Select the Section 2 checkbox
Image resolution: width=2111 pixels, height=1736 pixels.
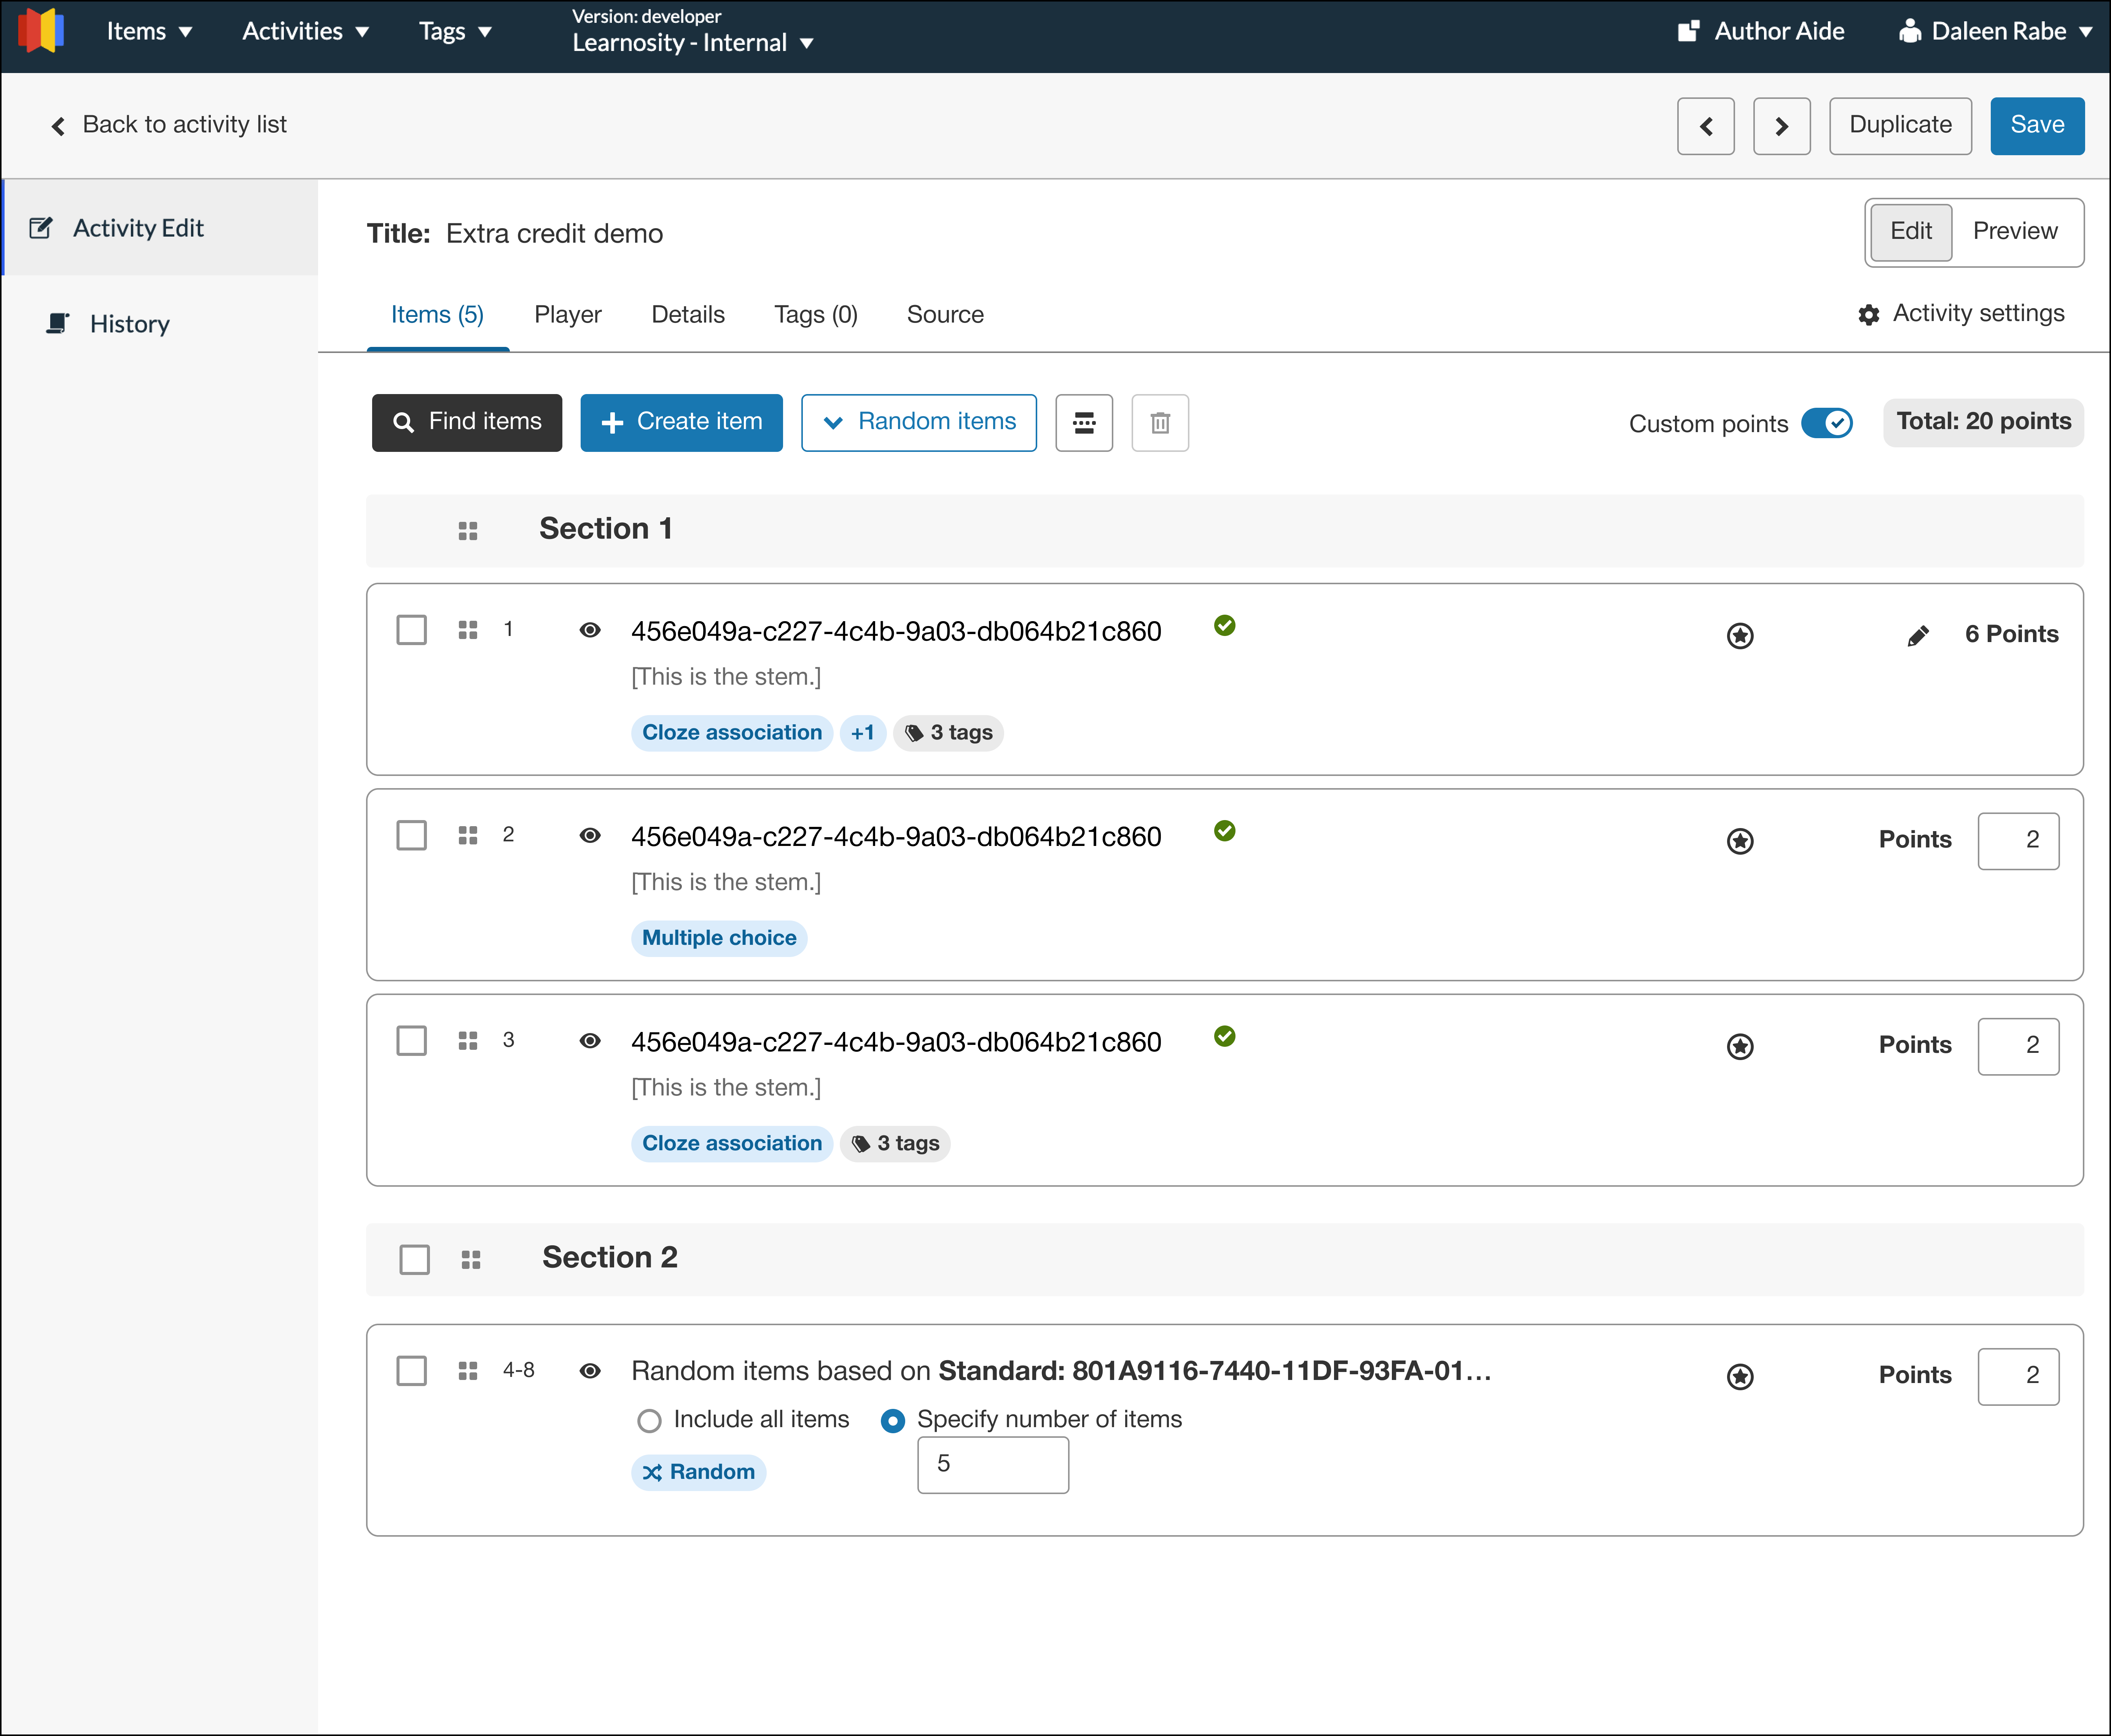click(414, 1260)
